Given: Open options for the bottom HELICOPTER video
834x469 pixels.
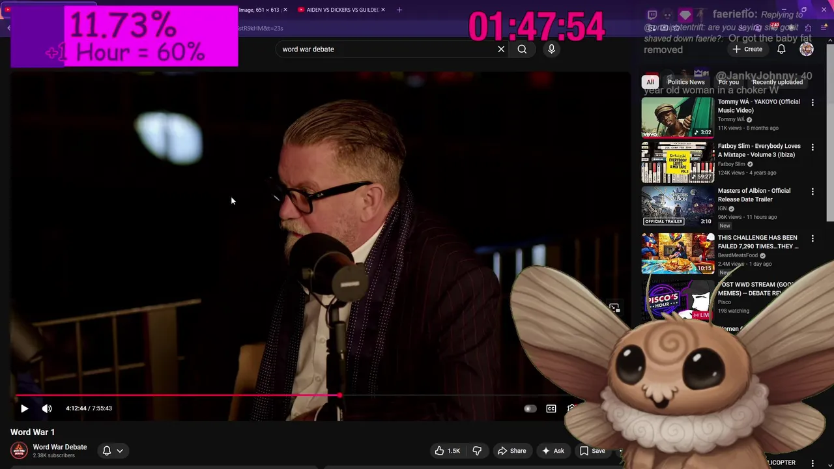Looking at the screenshot, I should pyautogui.click(x=812, y=462).
